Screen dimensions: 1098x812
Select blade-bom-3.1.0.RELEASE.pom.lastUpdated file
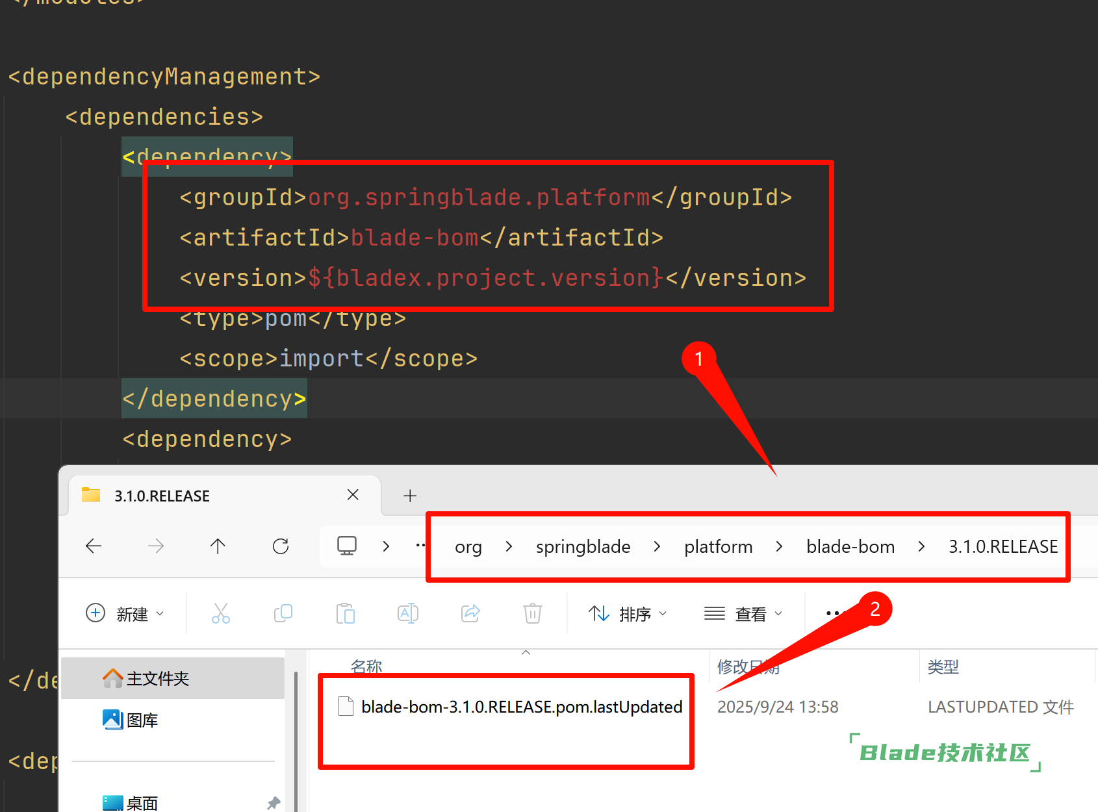[521, 707]
